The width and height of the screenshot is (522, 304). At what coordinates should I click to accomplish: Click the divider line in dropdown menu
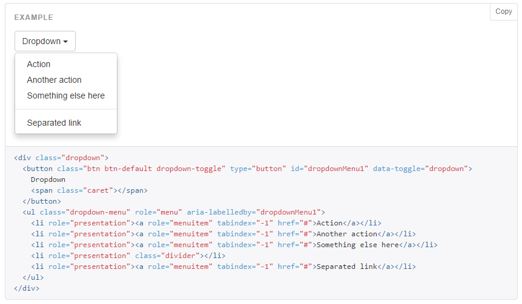[x=66, y=109]
